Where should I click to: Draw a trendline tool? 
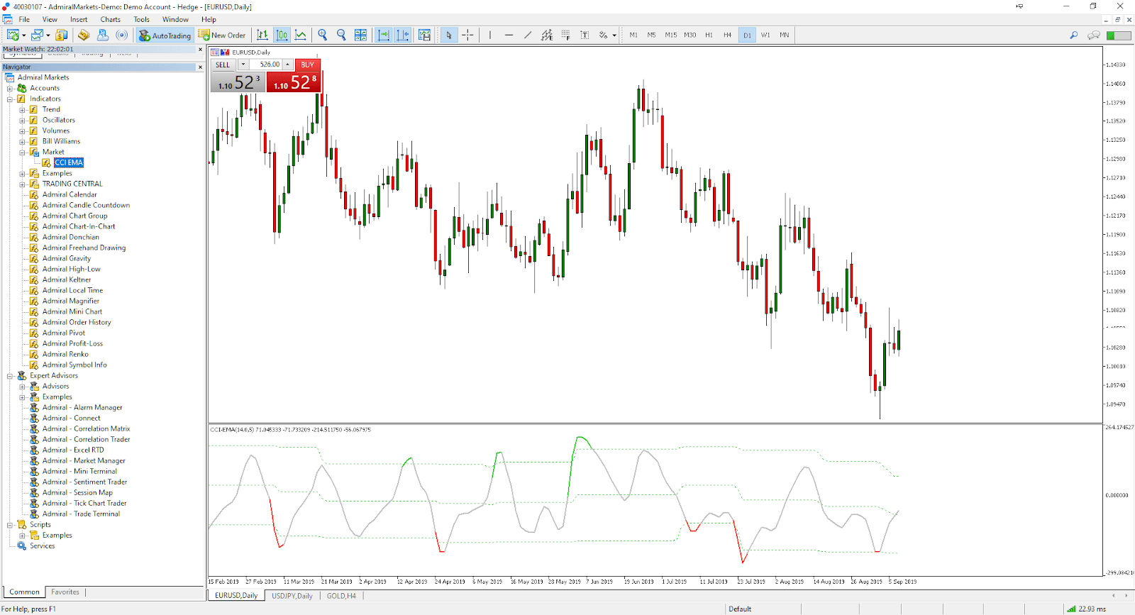pyautogui.click(x=528, y=35)
